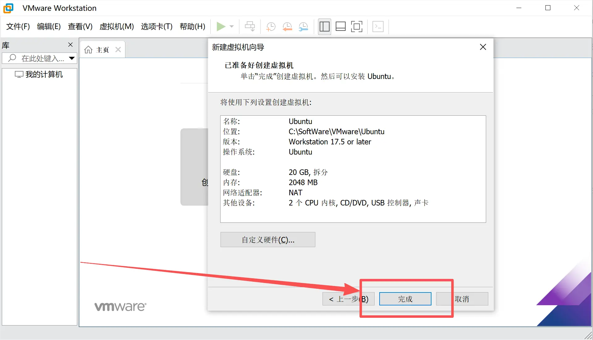Minimize the VMware Workstation window
Screen dimensions: 593x340
(x=519, y=8)
